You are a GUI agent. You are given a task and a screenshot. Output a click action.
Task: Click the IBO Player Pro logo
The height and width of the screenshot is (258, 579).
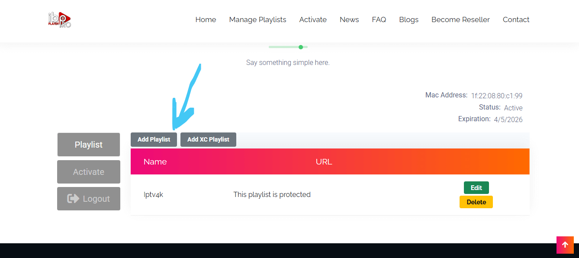pos(59,19)
